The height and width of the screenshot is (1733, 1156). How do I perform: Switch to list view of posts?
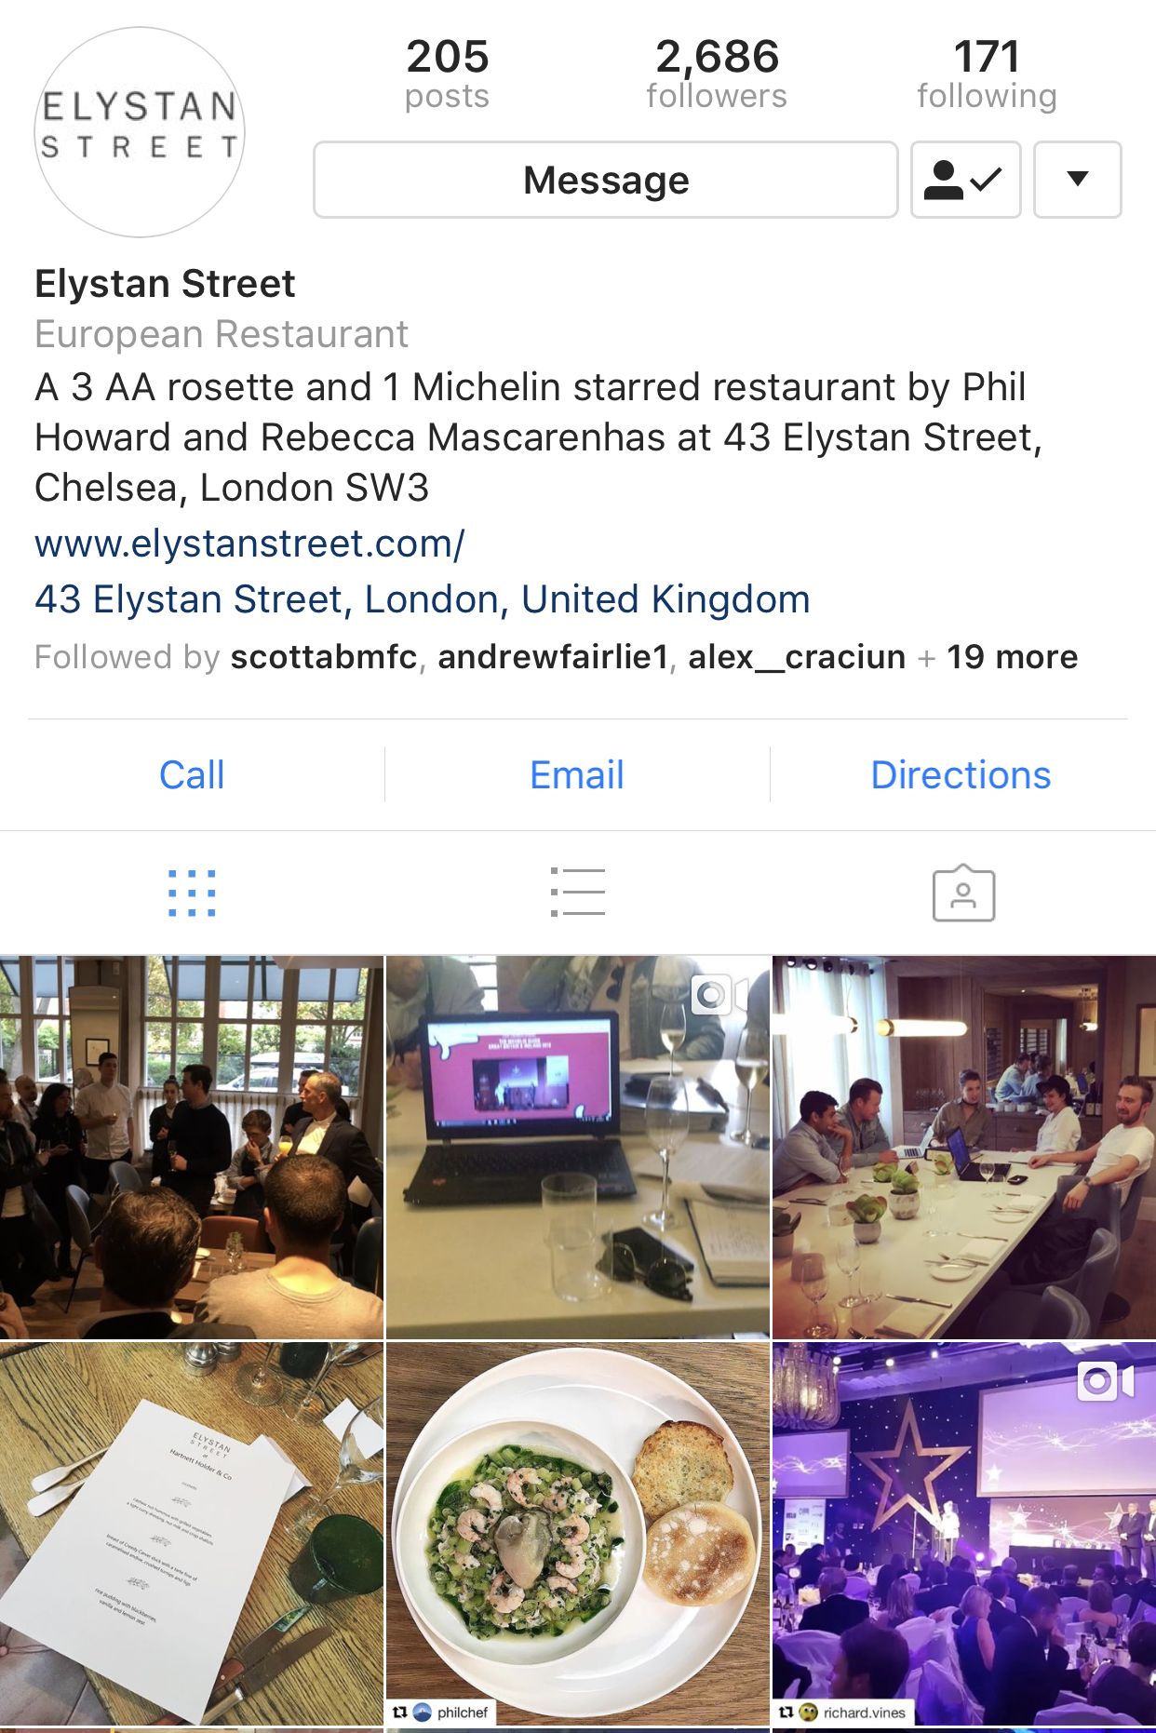coord(578,893)
